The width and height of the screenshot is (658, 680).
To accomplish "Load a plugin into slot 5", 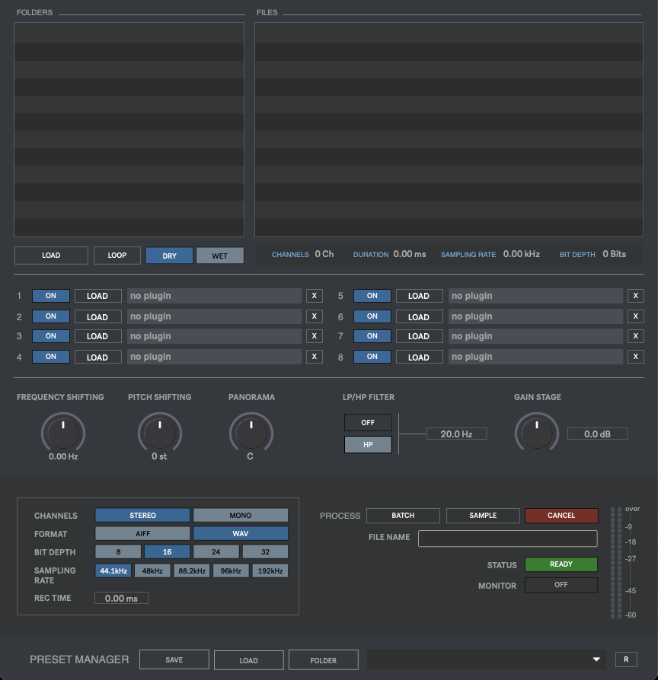I will point(419,295).
